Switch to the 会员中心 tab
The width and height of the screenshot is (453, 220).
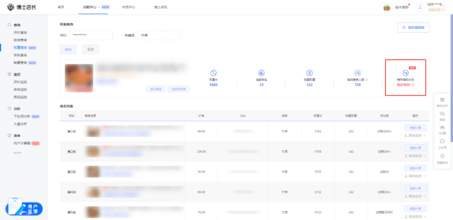tap(128, 7)
